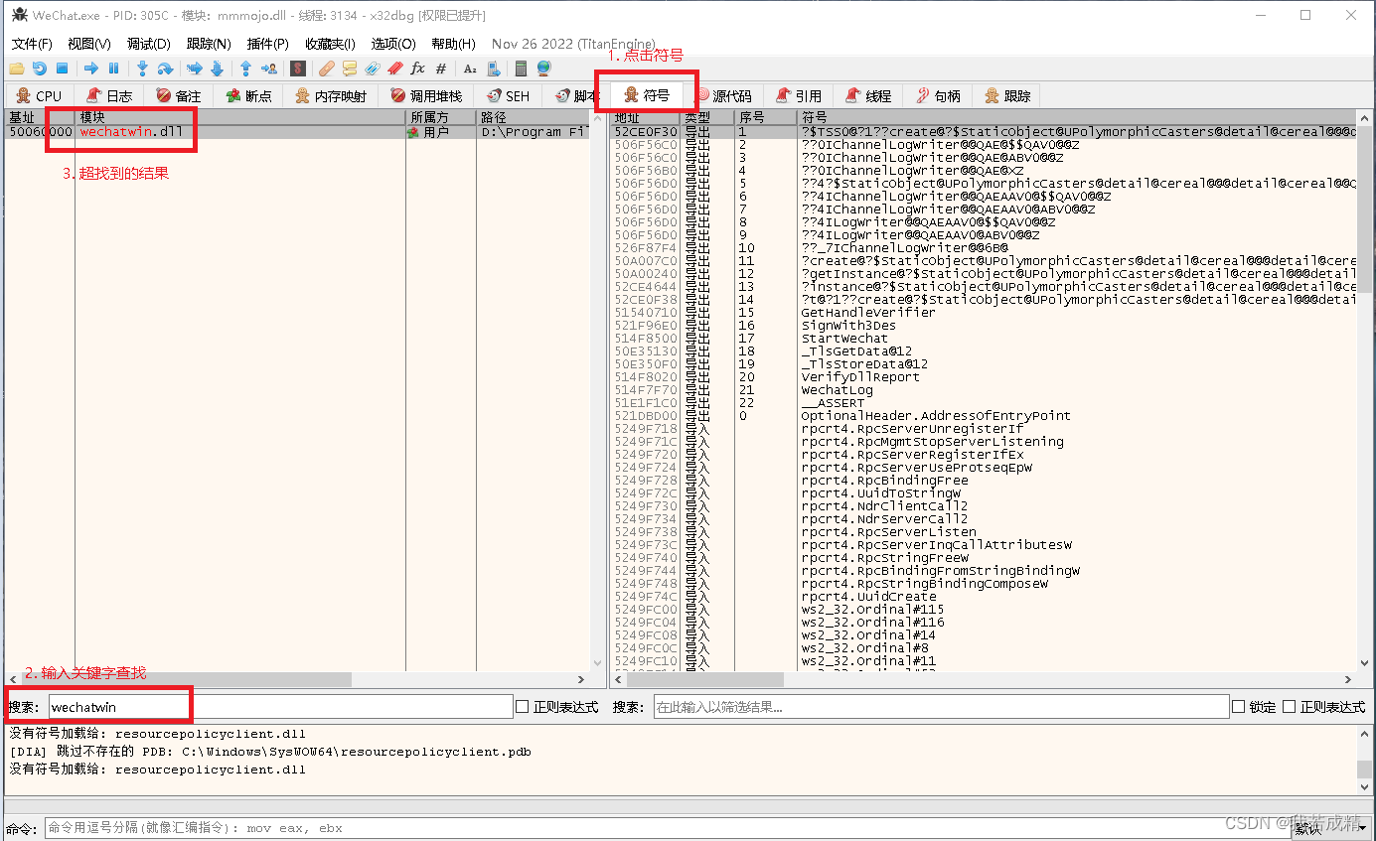
Task: Click the 命令 command input box
Action: coord(666,828)
